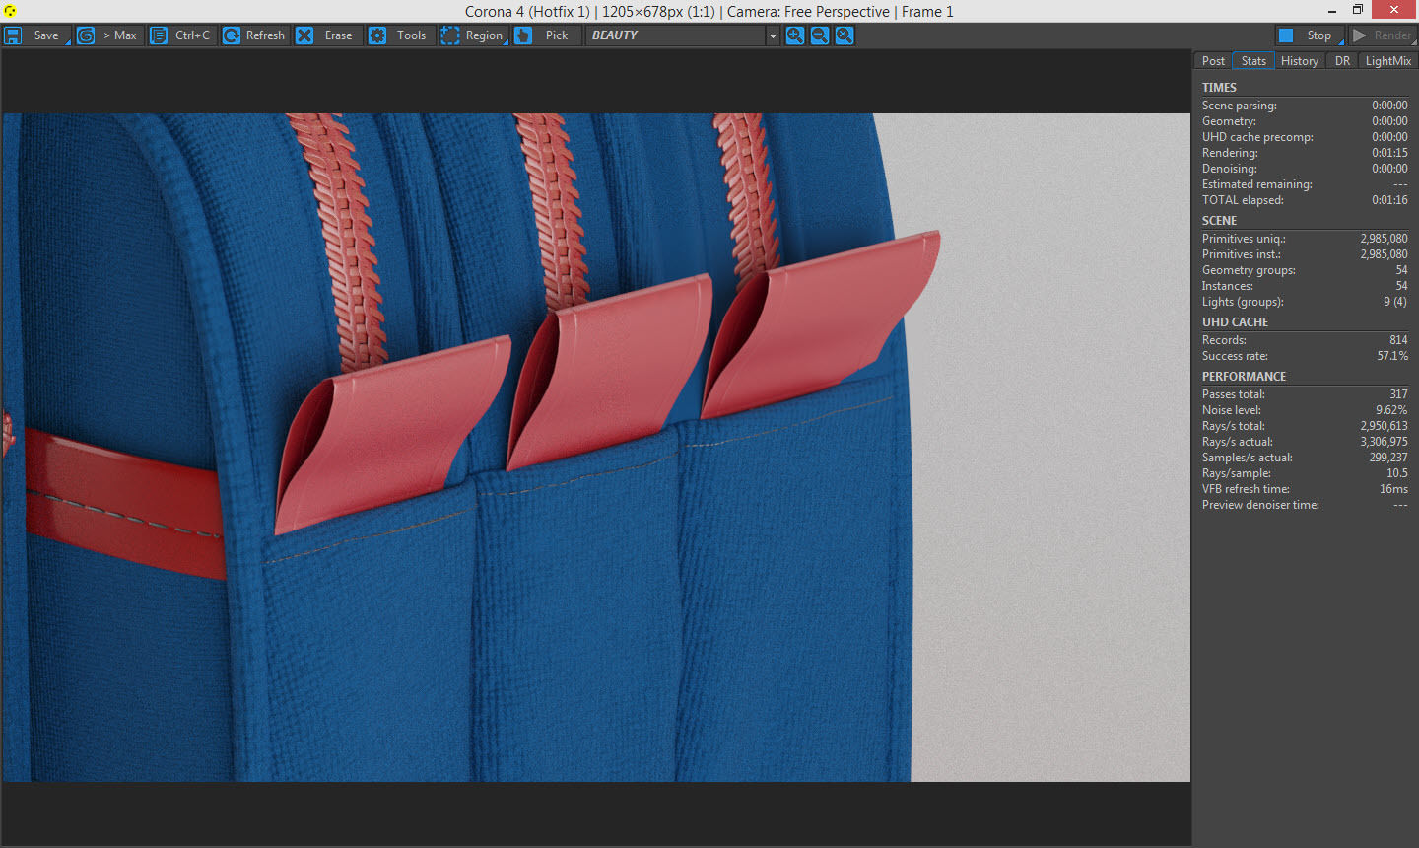Click the 'Rendering:' label
The width and height of the screenshot is (1419, 848).
[x=1230, y=153]
